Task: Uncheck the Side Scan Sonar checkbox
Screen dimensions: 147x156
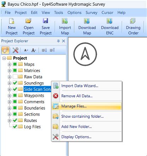Action: [x=15, y=89]
